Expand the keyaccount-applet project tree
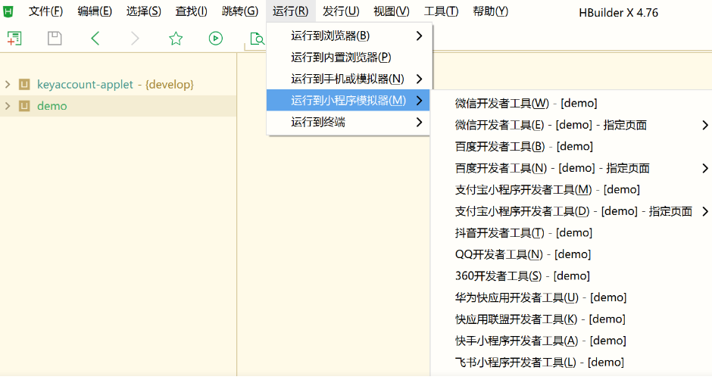The width and height of the screenshot is (712, 386). tap(8, 85)
